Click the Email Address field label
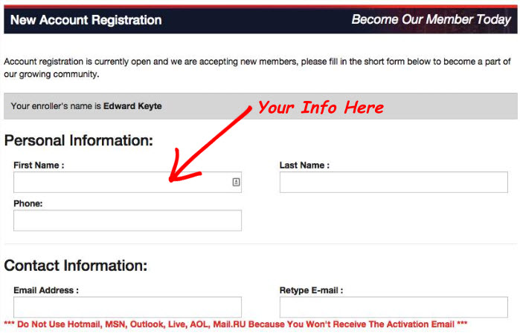This screenshot has height=334, width=520. pos(46,290)
